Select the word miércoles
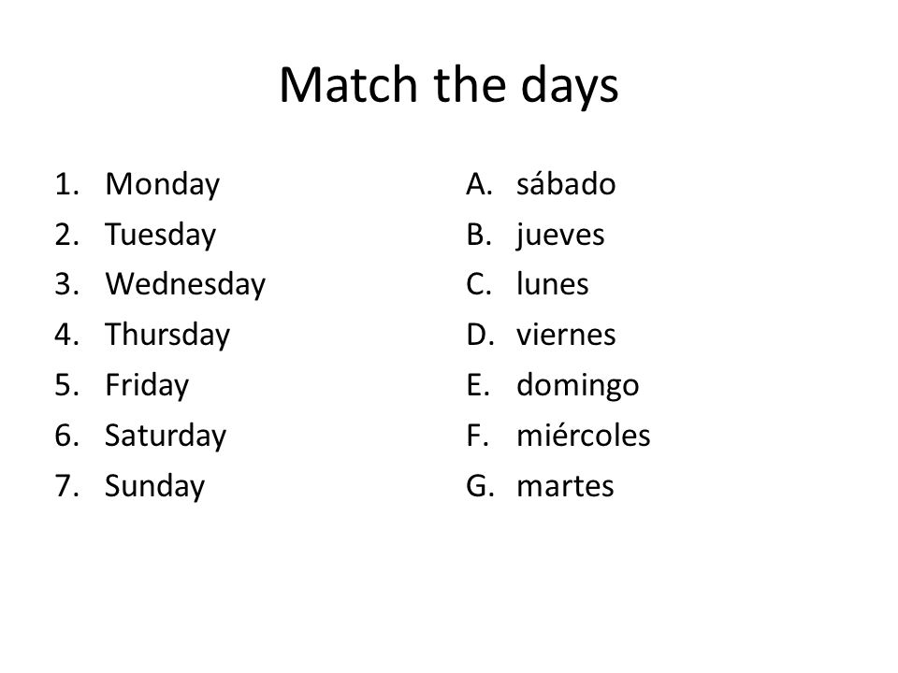Image resolution: width=898 pixels, height=673 pixels. tap(583, 435)
